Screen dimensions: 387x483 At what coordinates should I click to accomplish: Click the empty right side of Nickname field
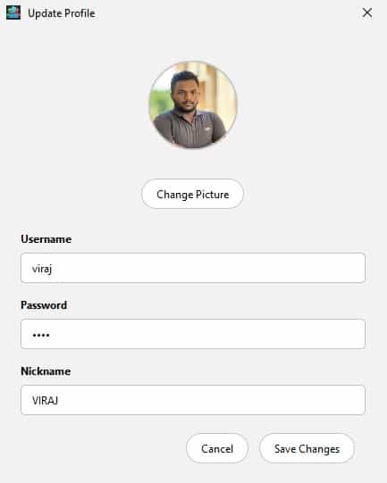click(x=278, y=400)
